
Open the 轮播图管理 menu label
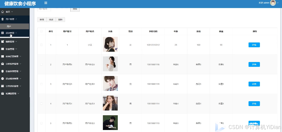coord(11,93)
